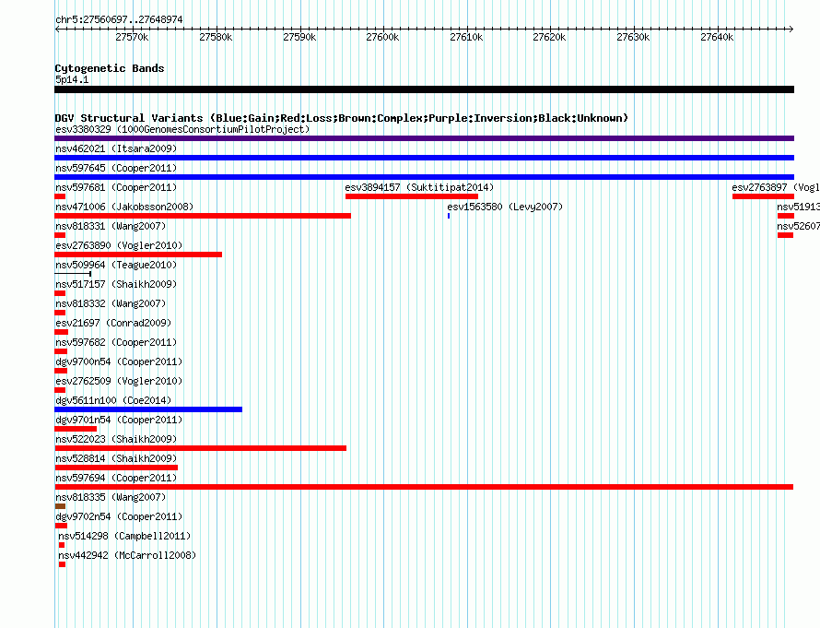Click the esv3380329 purple inversion bar
The width and height of the screenshot is (820, 628).
[424, 138]
